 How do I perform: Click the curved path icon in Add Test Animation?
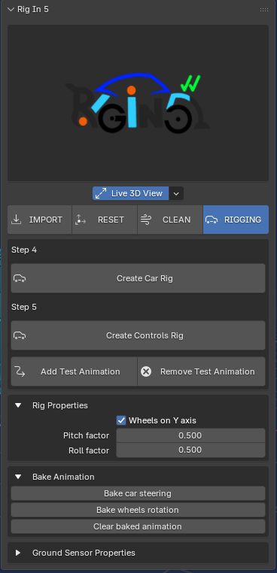click(20, 371)
